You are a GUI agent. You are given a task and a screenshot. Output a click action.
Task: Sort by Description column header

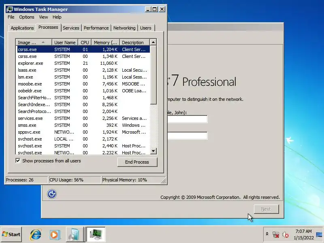134,43
